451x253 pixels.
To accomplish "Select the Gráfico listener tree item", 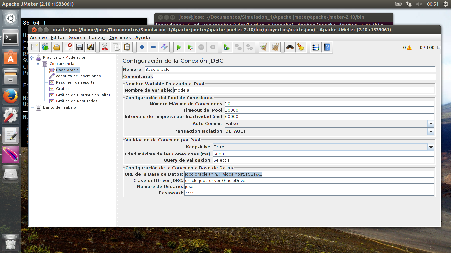I will 63,89.
